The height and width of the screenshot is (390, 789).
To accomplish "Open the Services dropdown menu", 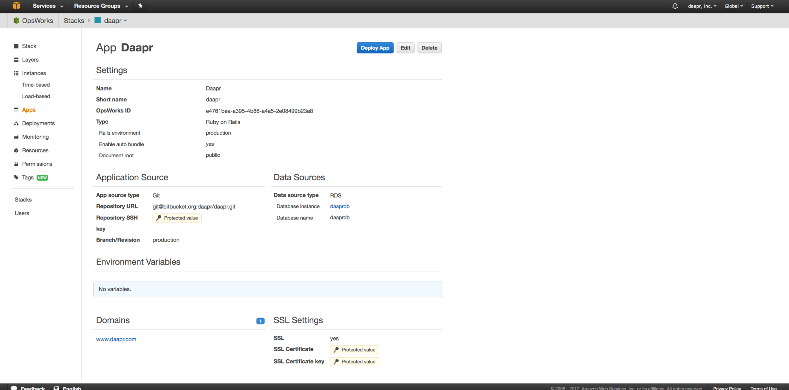I will [48, 6].
